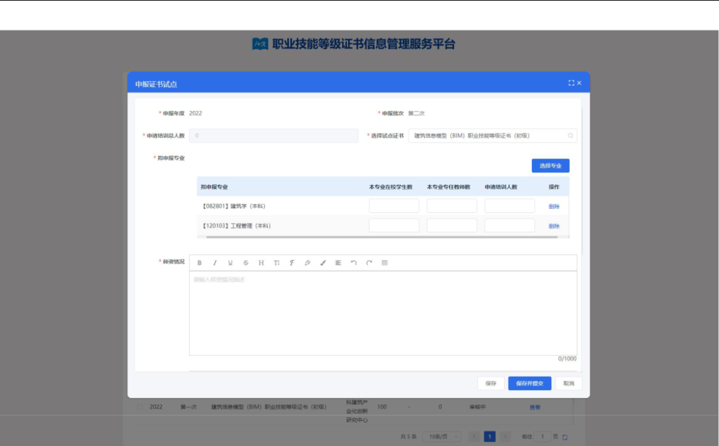Expand the dialog to fullscreen
719x446 pixels.
[571, 83]
